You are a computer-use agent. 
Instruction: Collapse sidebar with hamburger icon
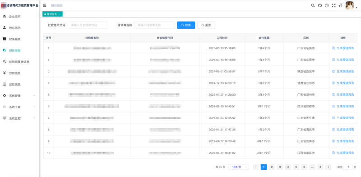[x=45, y=5]
